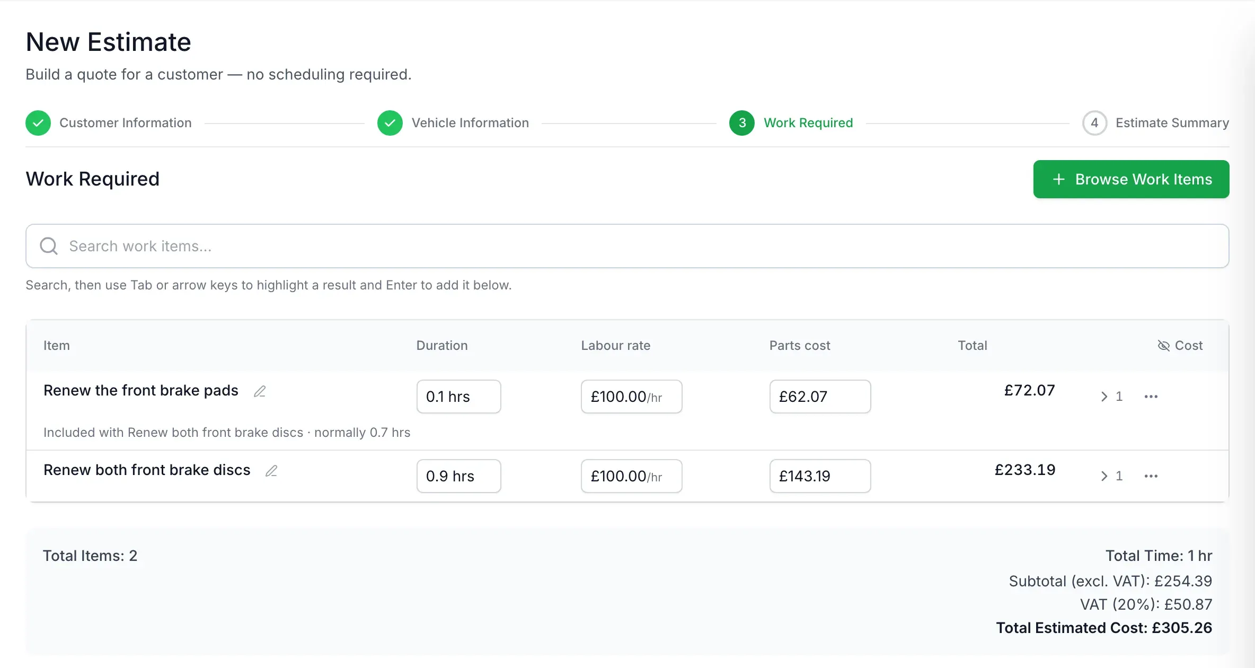Edit the front brake discs item name
The height and width of the screenshot is (668, 1255).
tap(271, 471)
